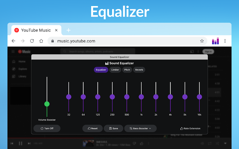Close the YouTube Music tab
The width and height of the screenshot is (239, 149).
(x=56, y=30)
